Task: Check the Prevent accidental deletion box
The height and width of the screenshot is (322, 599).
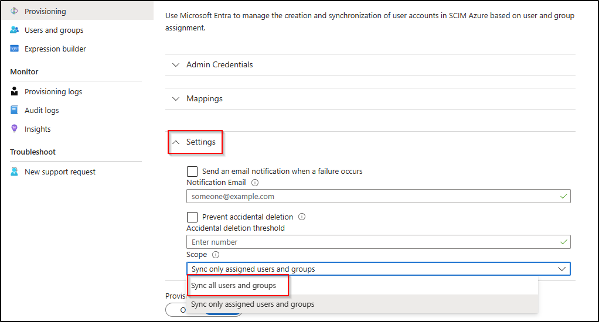Action: click(192, 217)
